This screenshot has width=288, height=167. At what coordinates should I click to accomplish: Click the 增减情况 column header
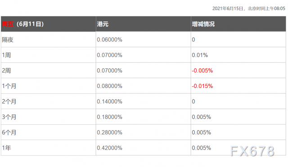coord(203,24)
